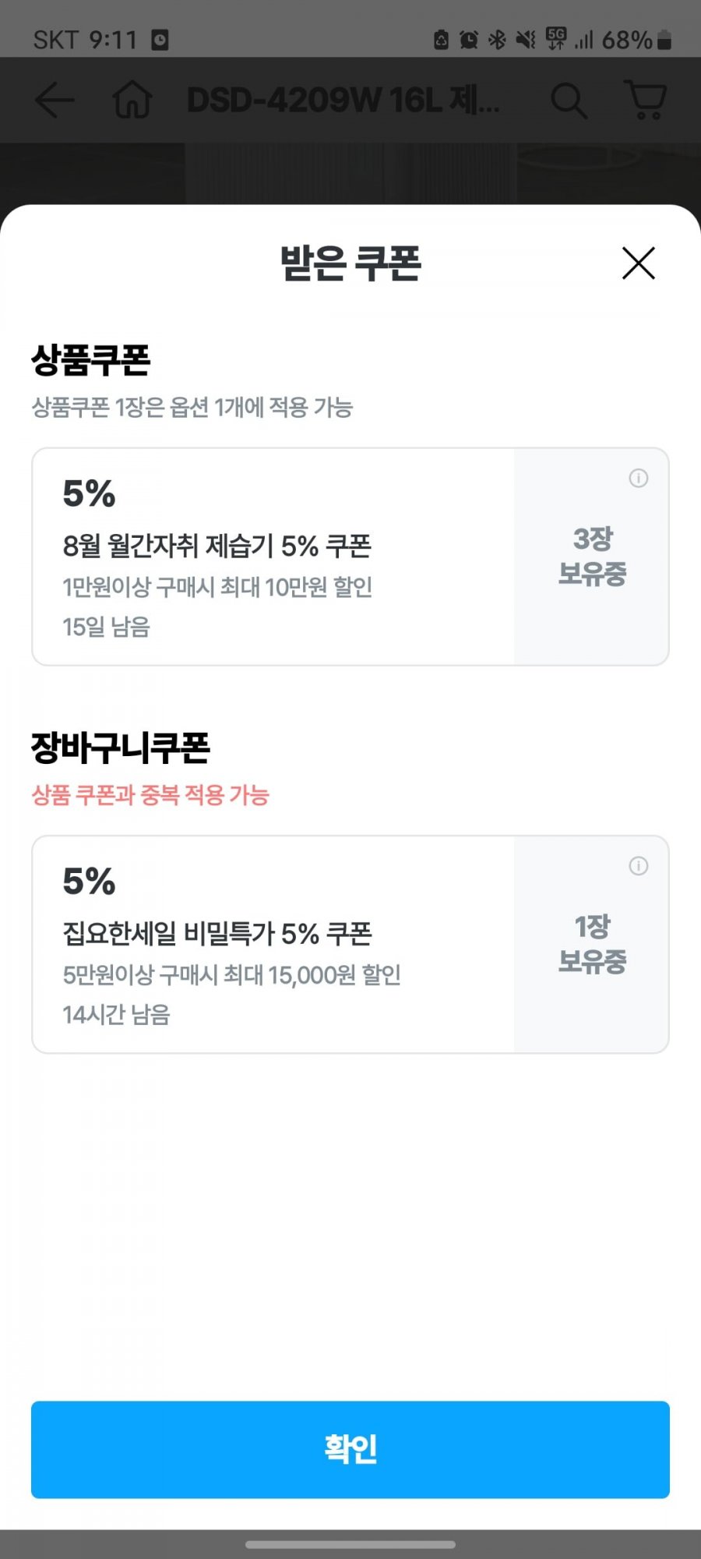Screen dimensions: 701x1559
Task: Select the 8월 월간자취 제습기 5% 쿠폰 card
Action: tap(350, 557)
